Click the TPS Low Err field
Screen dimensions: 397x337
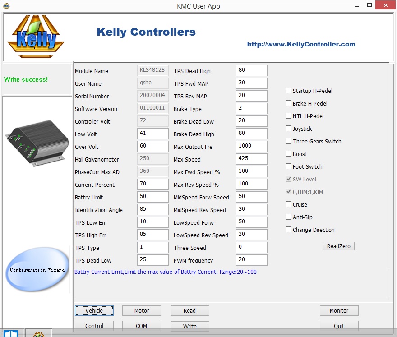[152, 222]
